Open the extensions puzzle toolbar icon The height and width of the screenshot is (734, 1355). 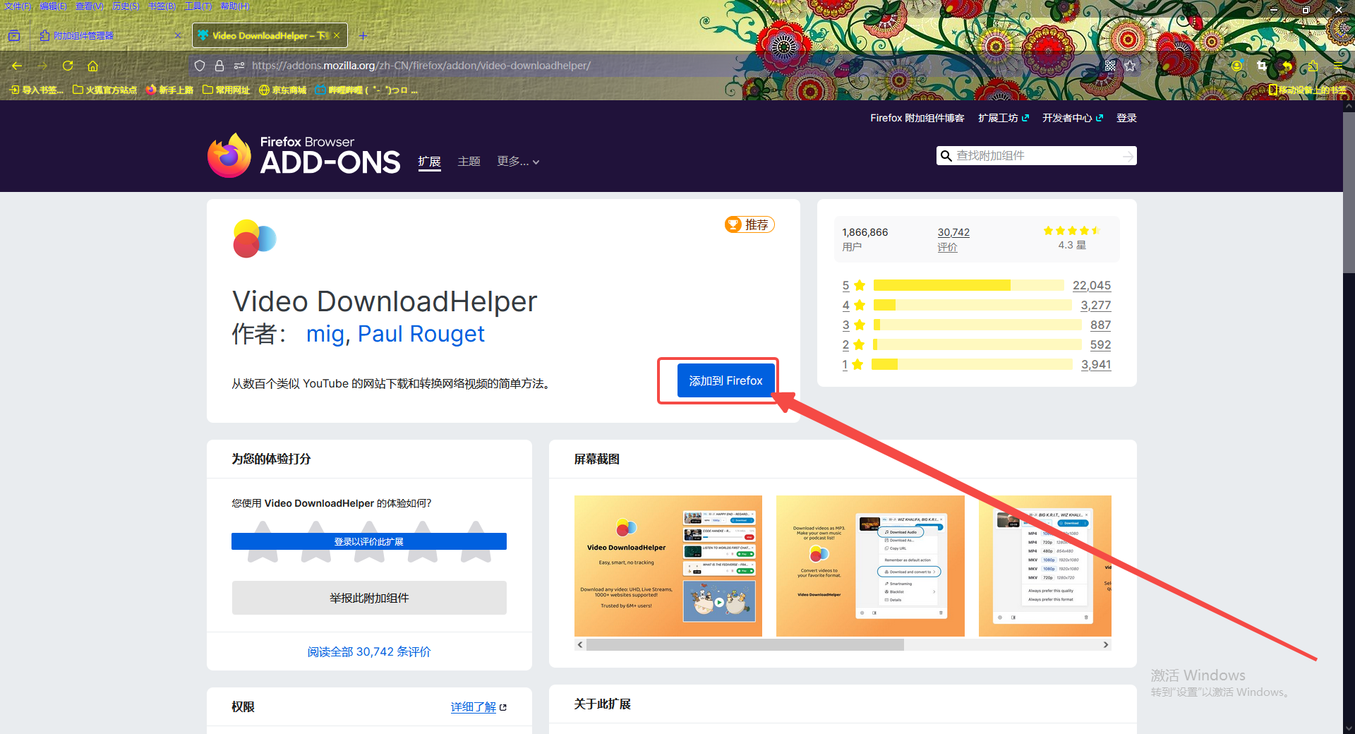click(x=1313, y=66)
